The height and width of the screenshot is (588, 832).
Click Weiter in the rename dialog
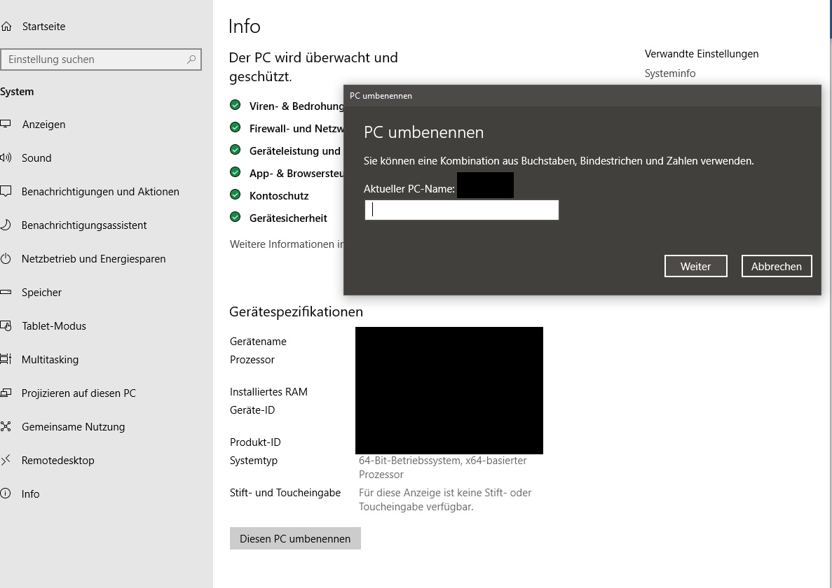(695, 266)
